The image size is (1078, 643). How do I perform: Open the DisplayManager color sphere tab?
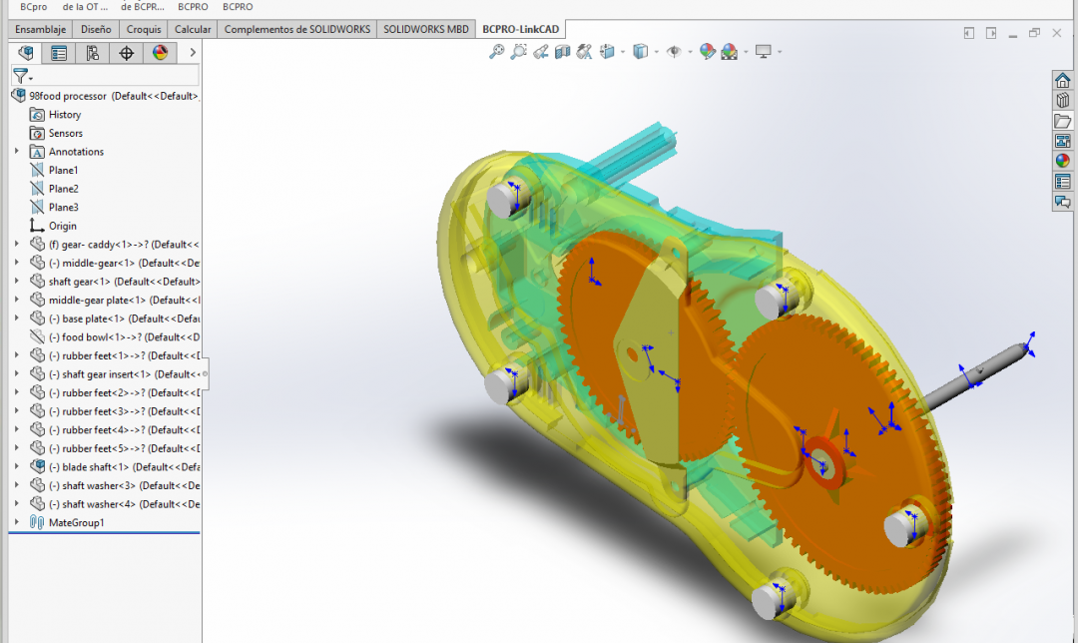pos(160,53)
